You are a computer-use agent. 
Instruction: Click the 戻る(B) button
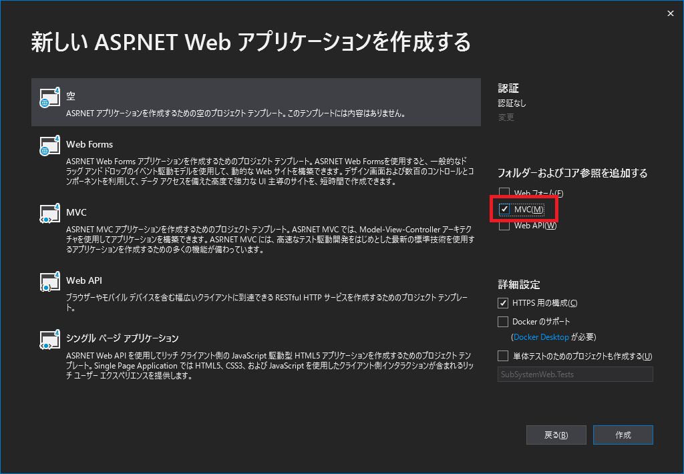point(556,435)
